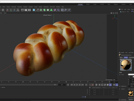This screenshot has width=134, height=101.
Task: Click the purple deformer icon
Action: tap(58, 10)
